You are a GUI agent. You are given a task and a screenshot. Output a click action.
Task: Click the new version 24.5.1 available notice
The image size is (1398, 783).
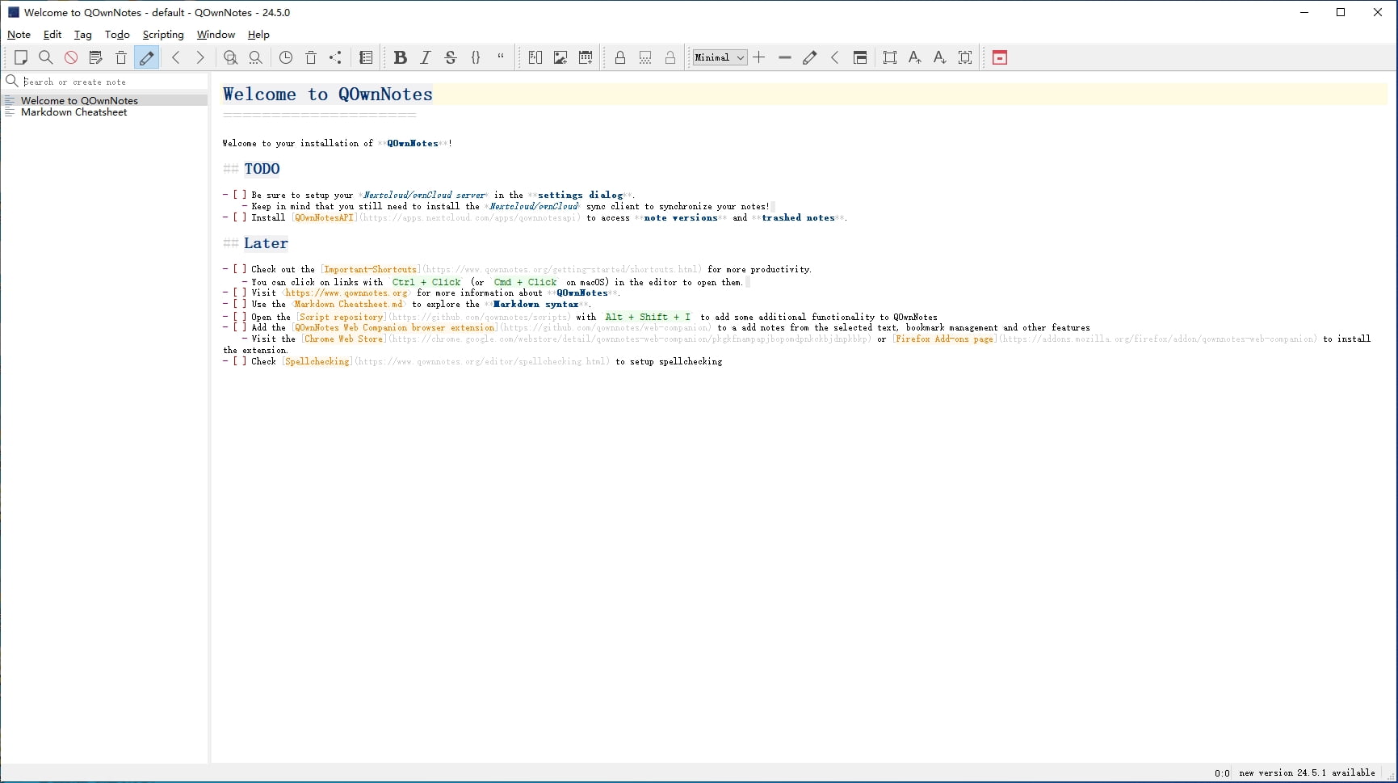click(x=1307, y=773)
